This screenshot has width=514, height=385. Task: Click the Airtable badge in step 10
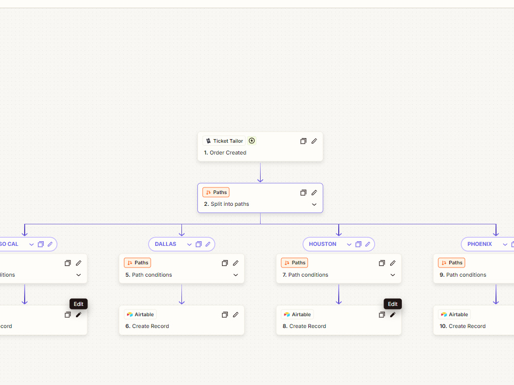coord(454,314)
